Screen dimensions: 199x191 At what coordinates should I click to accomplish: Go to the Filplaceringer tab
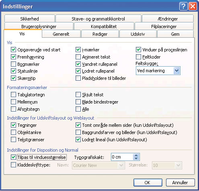pyautogui.click(x=164, y=26)
